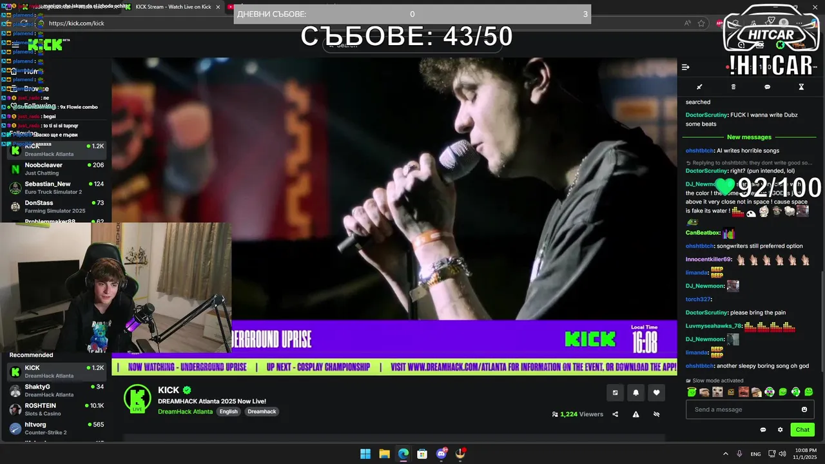Click Innocentkiller69 username in chat
This screenshot has width=825, height=464.
[708, 259]
